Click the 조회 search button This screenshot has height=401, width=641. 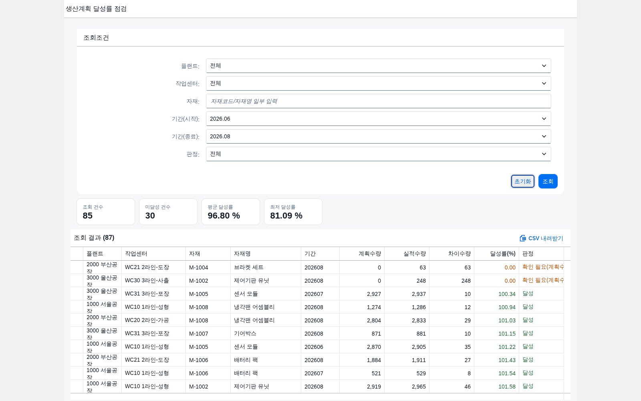tap(548, 181)
